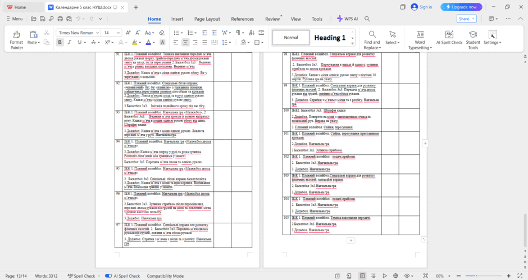
Task: Click the Clear Formatting eraser icon
Action: pos(162,33)
